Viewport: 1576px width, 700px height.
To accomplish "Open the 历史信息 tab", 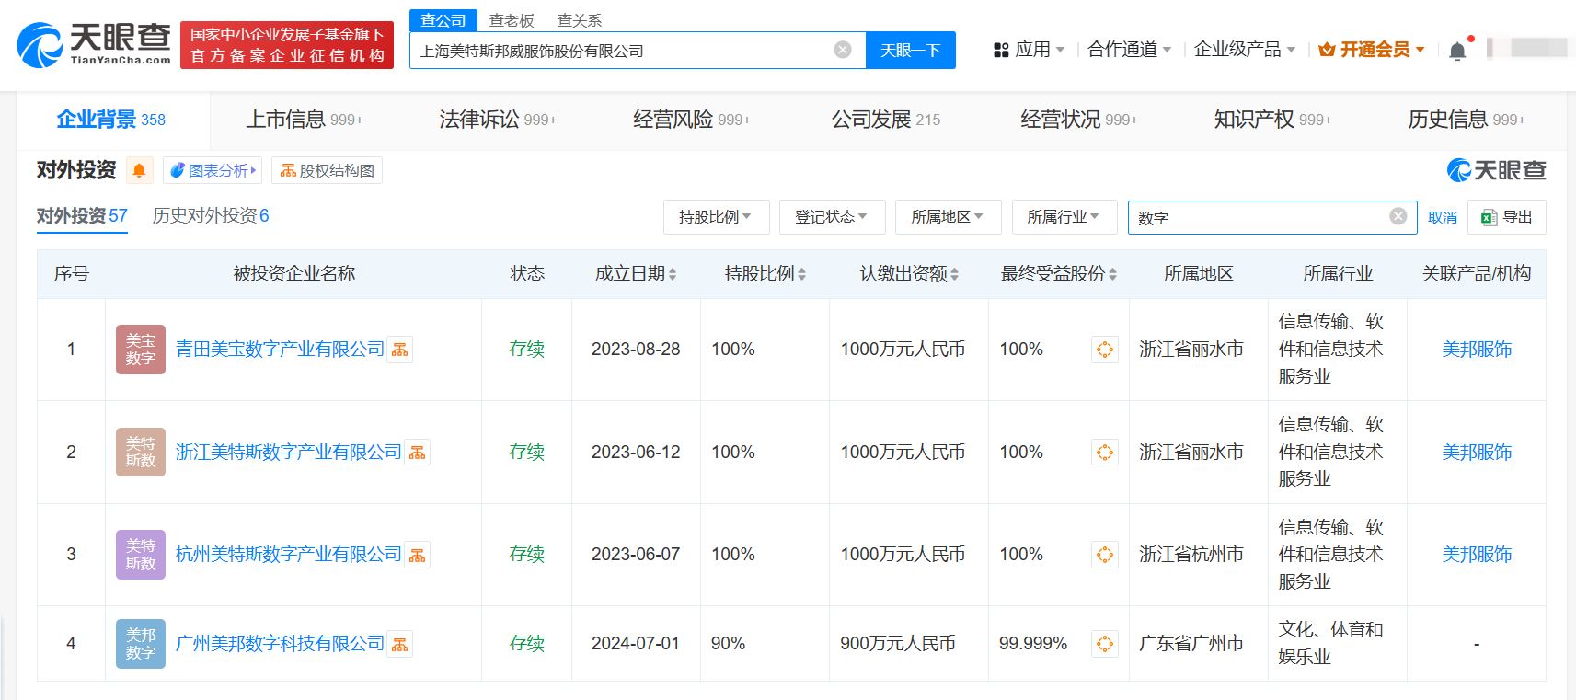I will point(1467,120).
